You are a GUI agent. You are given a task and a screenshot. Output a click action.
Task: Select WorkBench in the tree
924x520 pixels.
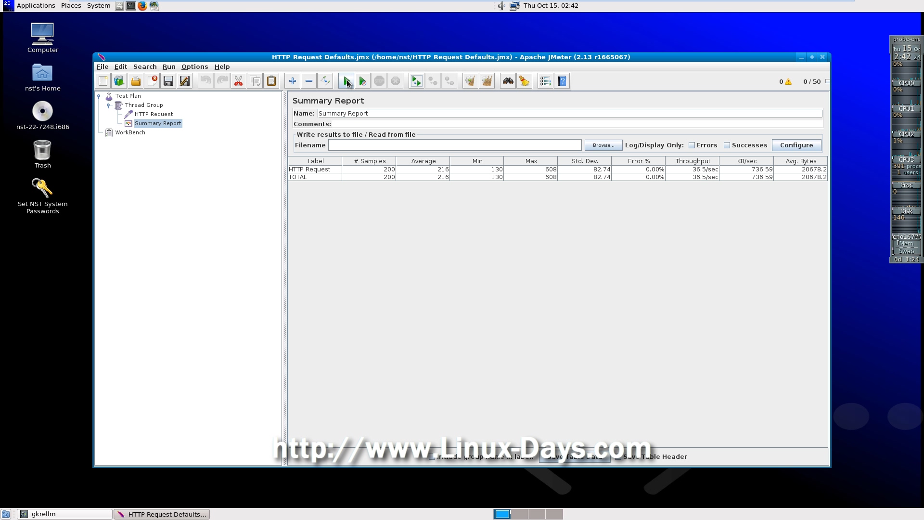click(x=130, y=133)
